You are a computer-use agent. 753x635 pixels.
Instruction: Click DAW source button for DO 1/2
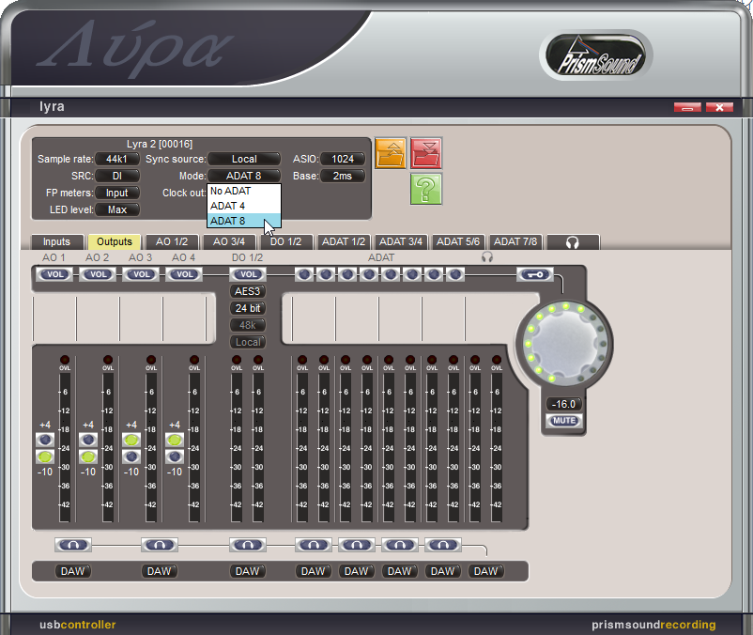pos(248,571)
